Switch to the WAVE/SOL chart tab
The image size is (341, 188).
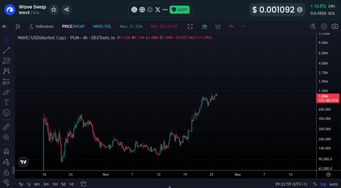[x=102, y=26]
